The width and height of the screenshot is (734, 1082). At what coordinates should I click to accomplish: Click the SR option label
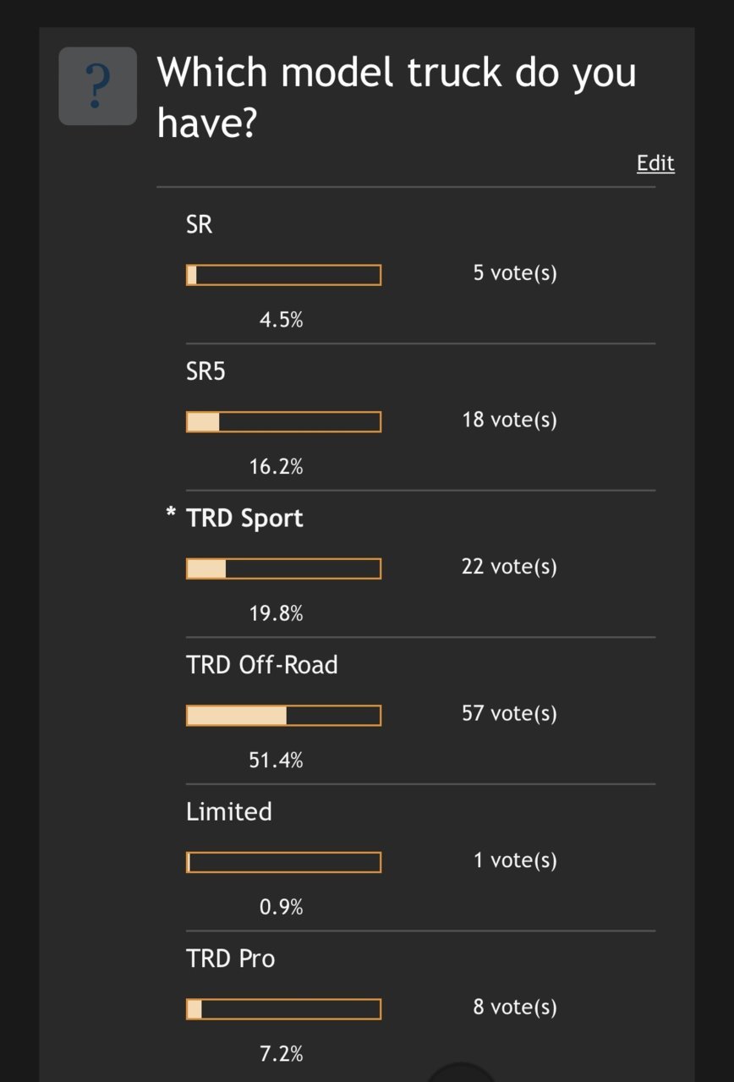click(x=200, y=224)
